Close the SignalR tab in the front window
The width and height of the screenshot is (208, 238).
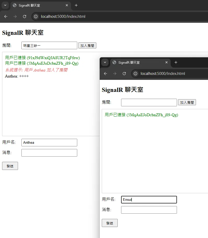167,62
